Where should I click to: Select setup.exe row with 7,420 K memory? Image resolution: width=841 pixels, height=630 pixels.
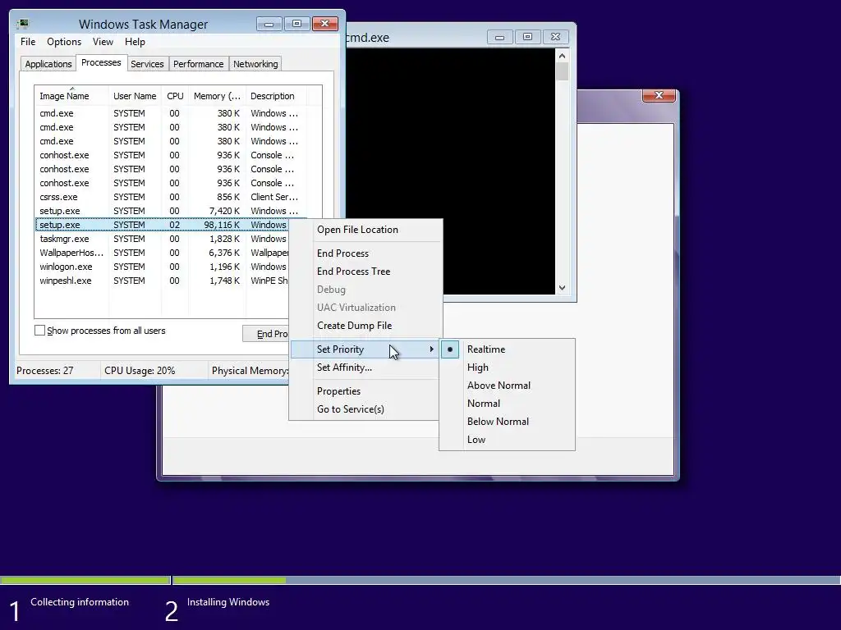tap(171, 211)
